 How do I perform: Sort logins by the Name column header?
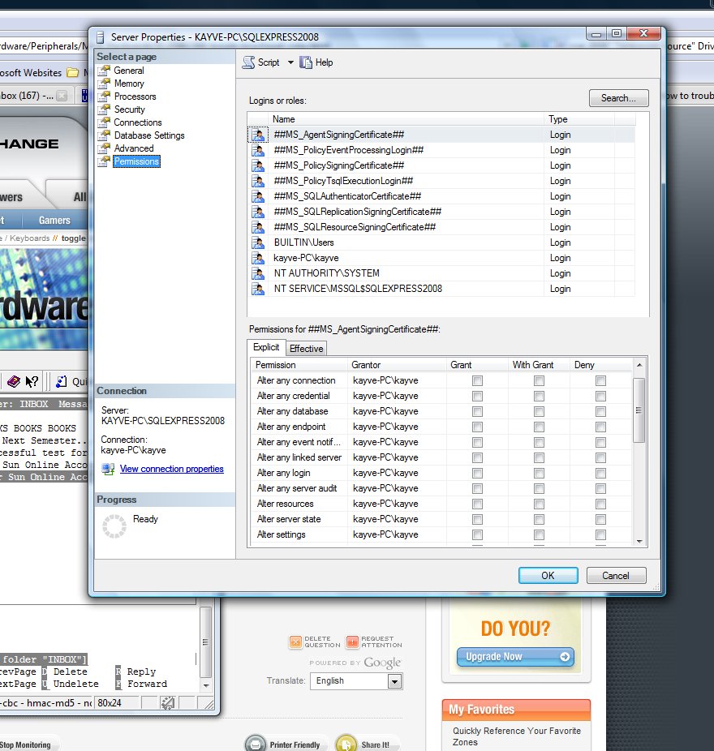[406, 119]
